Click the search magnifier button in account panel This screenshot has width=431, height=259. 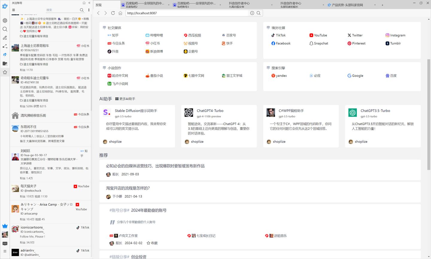pyautogui.click(x=82, y=10)
